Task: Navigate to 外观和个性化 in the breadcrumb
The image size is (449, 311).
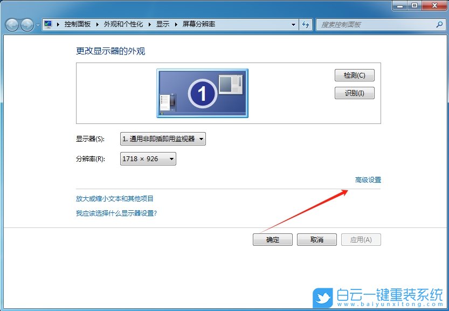Action: coord(123,24)
